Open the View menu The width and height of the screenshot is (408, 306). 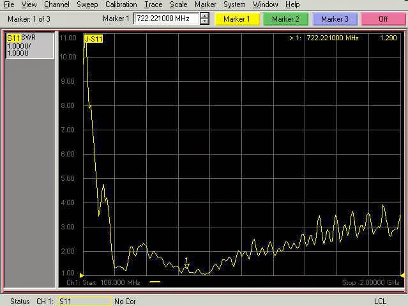point(29,4)
